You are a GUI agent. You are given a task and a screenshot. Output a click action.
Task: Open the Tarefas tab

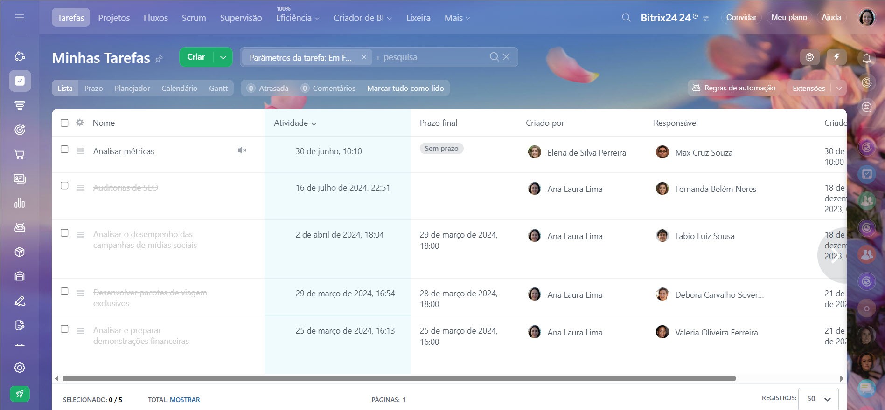pyautogui.click(x=71, y=18)
